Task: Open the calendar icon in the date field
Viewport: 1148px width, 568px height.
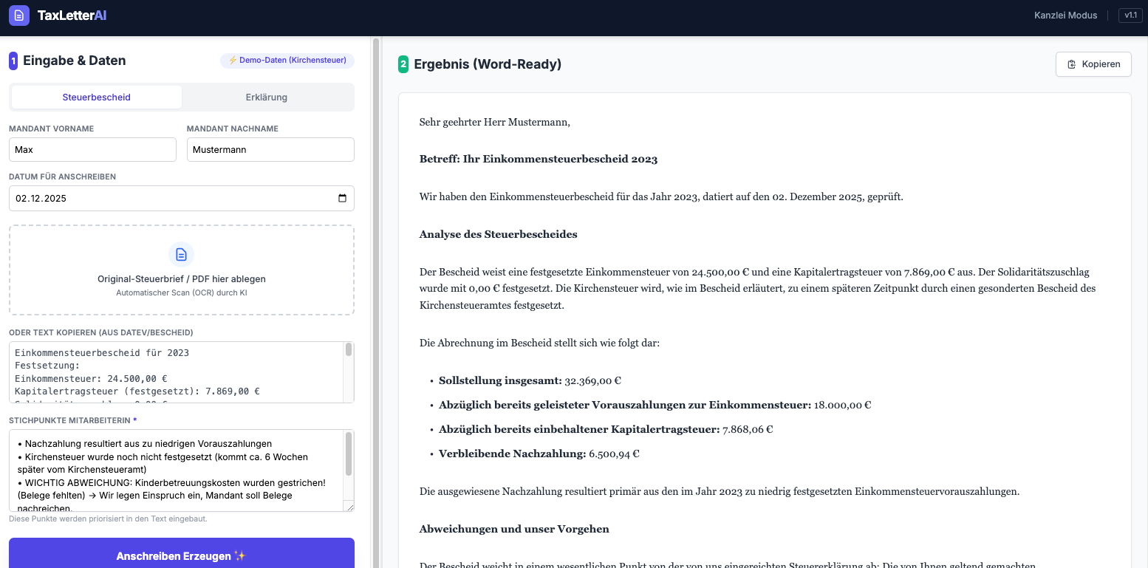Action: (x=341, y=198)
